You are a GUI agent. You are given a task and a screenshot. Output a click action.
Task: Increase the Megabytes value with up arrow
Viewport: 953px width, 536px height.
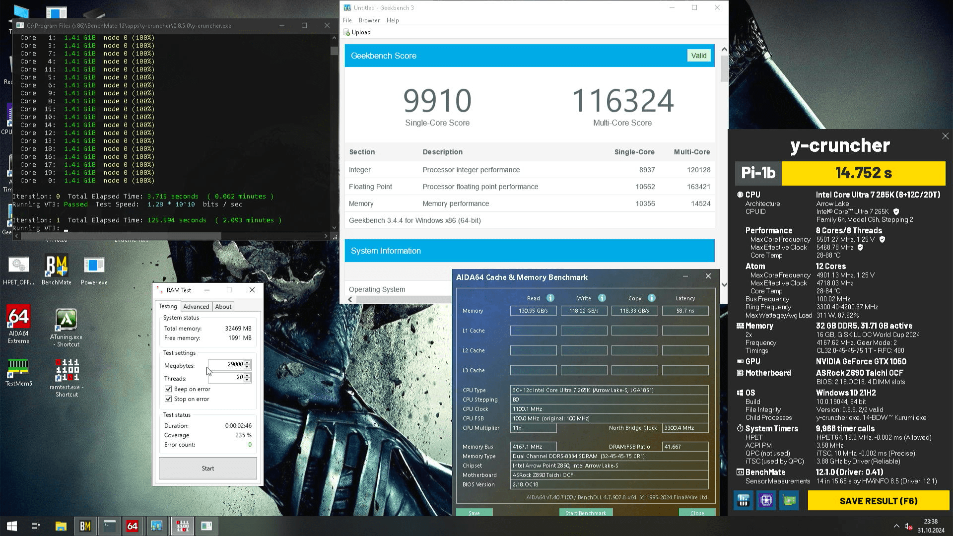247,362
